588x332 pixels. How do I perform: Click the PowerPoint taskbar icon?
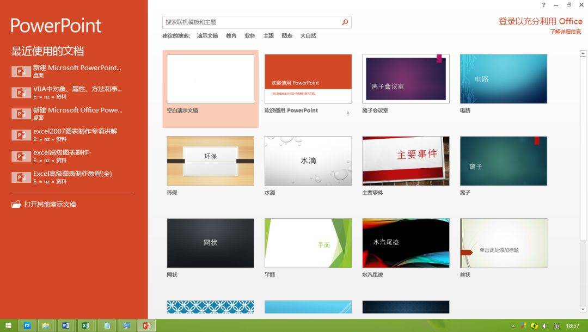(x=146, y=325)
